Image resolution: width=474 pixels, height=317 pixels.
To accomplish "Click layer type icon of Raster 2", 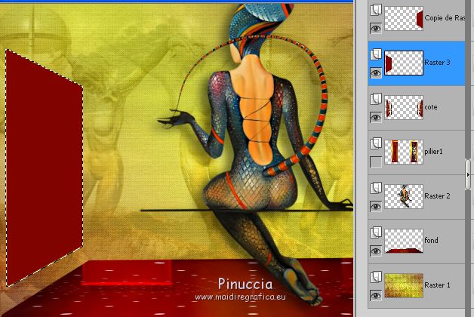I will point(376,187).
